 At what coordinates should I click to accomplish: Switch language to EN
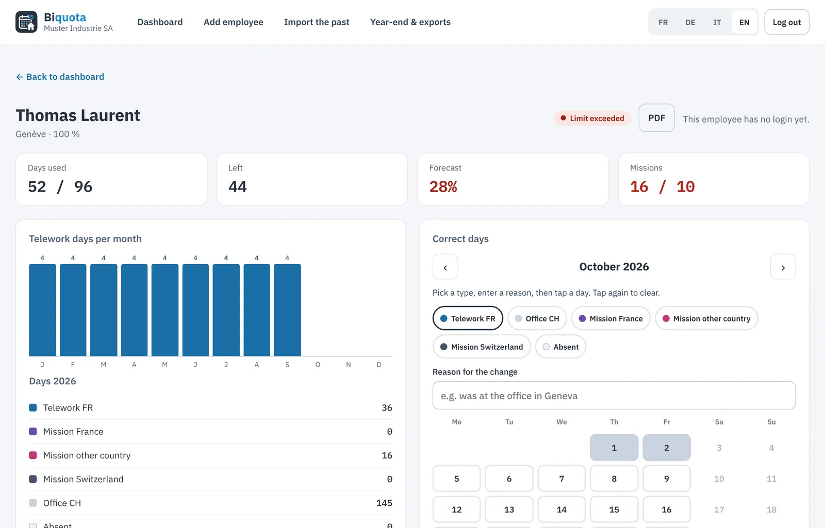(744, 22)
